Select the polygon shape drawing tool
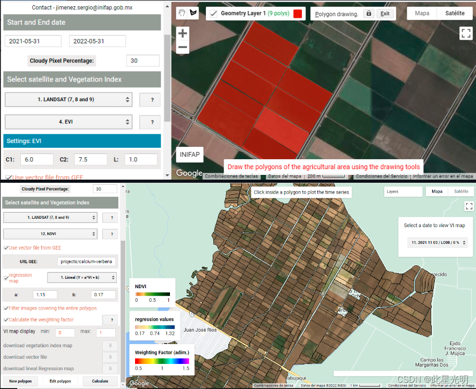The image size is (476, 389). pos(193,13)
